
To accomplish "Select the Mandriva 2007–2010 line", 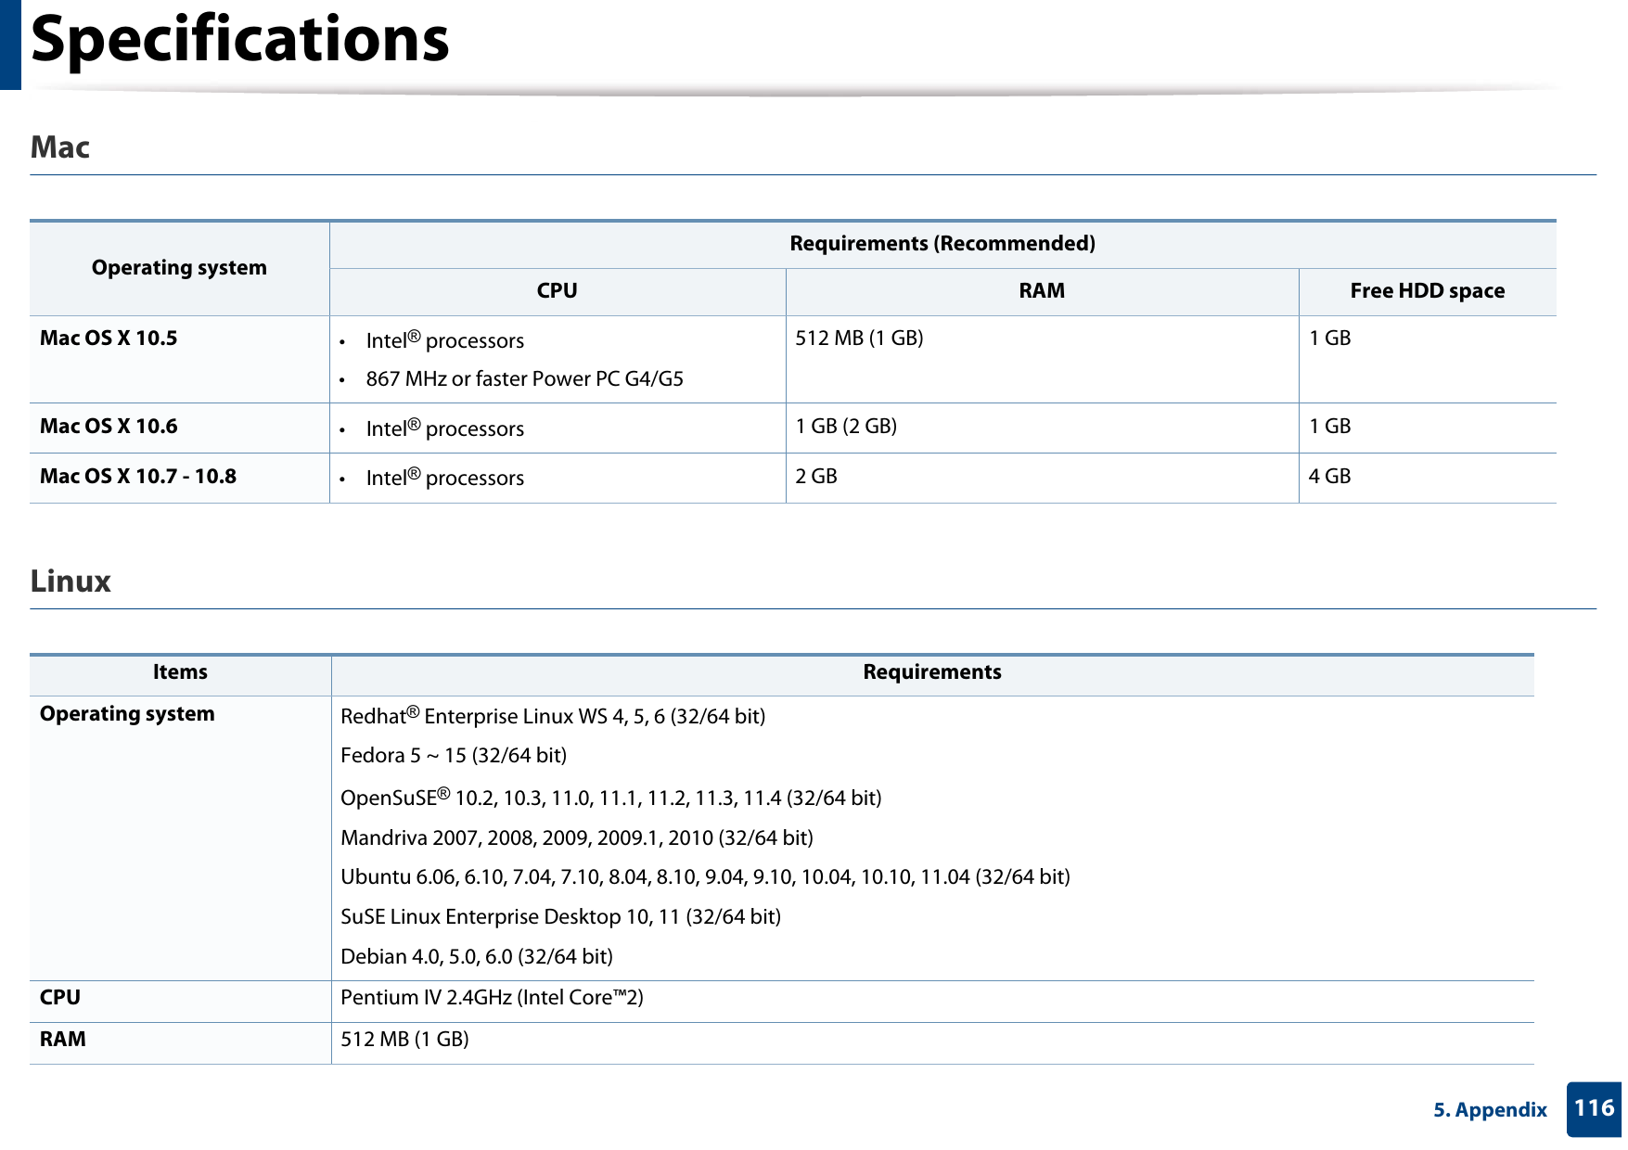I will click(577, 837).
